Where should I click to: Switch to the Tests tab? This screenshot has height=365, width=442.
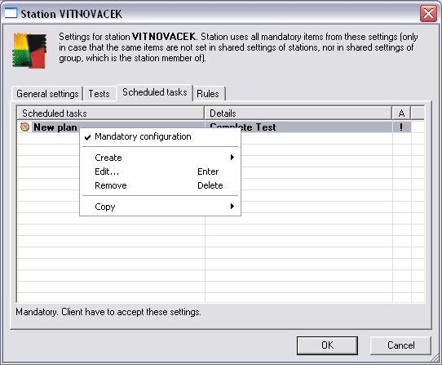[99, 94]
